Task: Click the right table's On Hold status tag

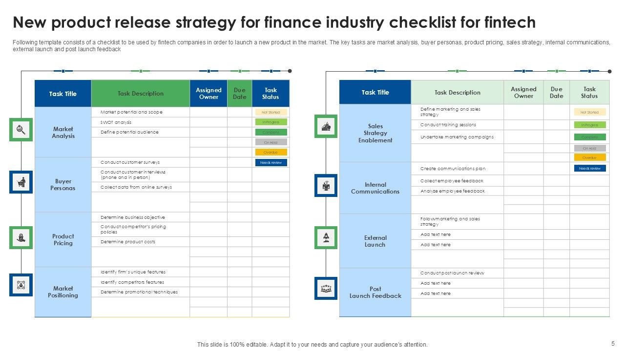Action: pos(590,148)
